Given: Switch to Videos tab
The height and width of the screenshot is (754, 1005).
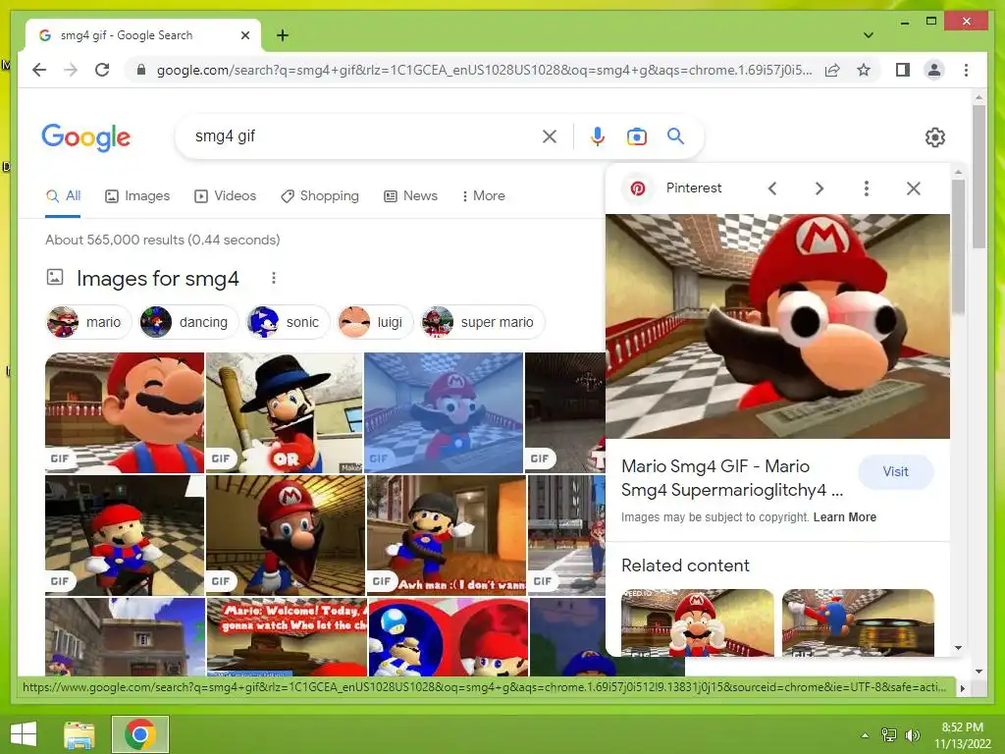Looking at the screenshot, I should [x=225, y=196].
